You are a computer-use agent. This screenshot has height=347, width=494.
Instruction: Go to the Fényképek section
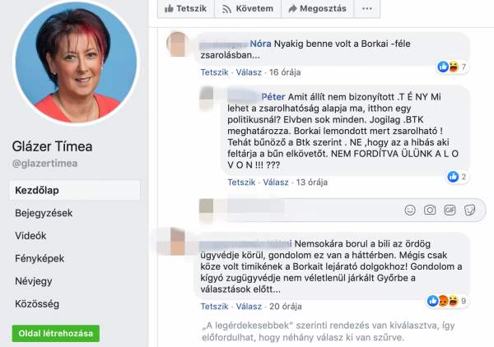point(40,258)
